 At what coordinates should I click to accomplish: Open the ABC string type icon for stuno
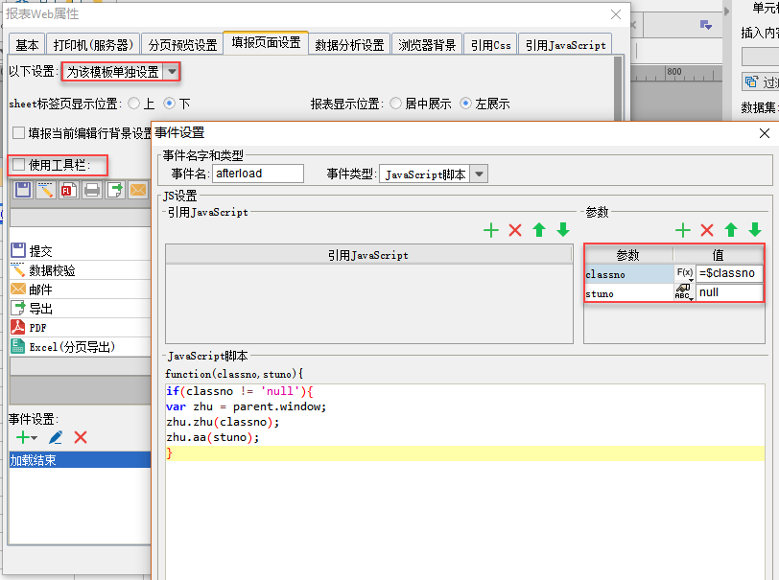click(685, 292)
